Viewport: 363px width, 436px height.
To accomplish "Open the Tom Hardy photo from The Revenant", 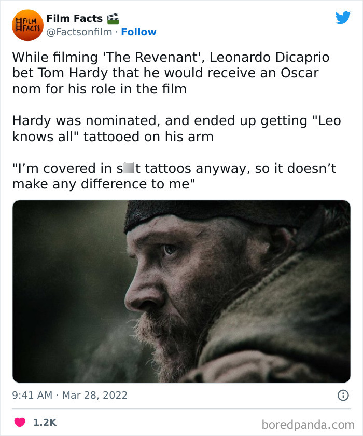I will [181, 292].
